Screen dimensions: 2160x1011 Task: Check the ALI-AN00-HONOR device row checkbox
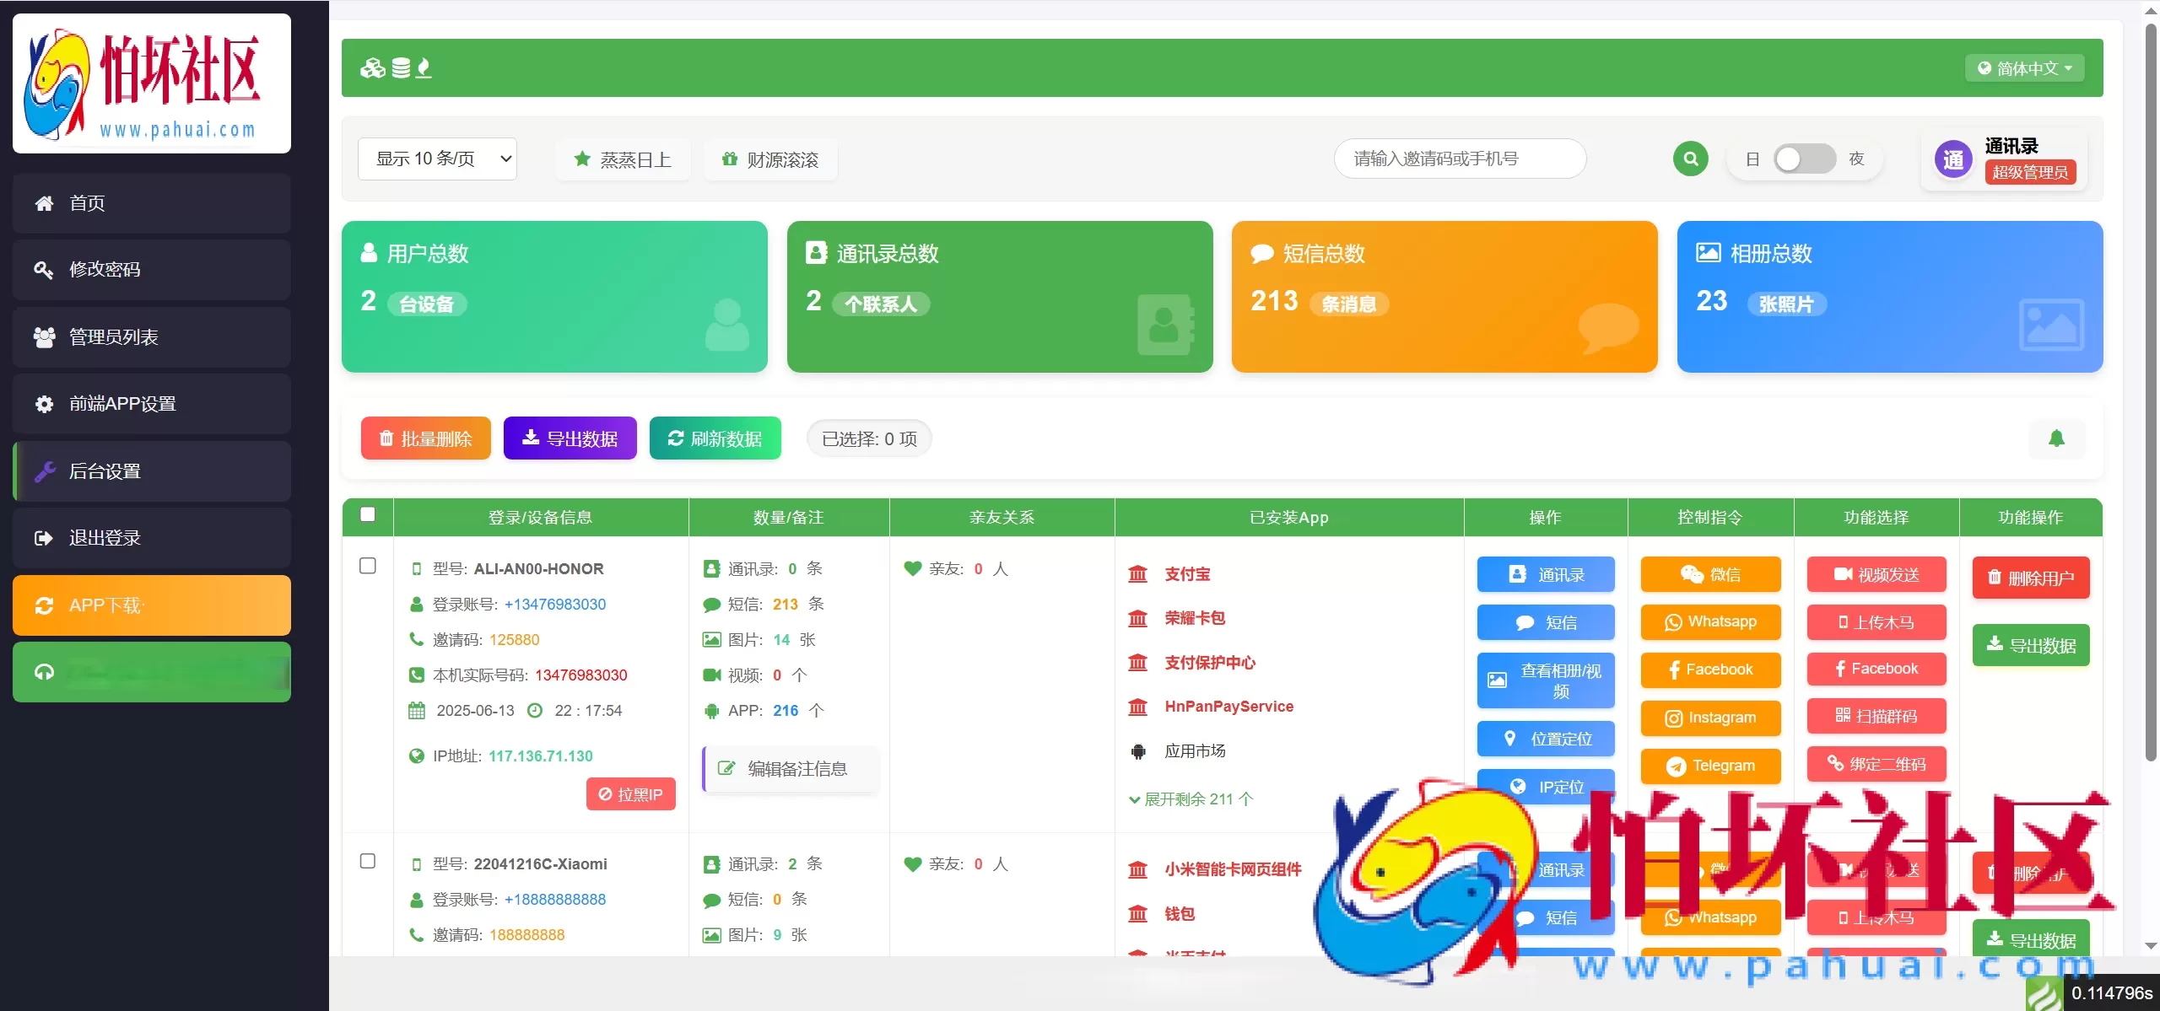click(367, 567)
